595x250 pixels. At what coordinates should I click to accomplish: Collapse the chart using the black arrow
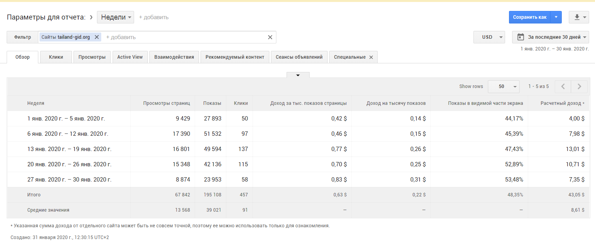pos(298,75)
